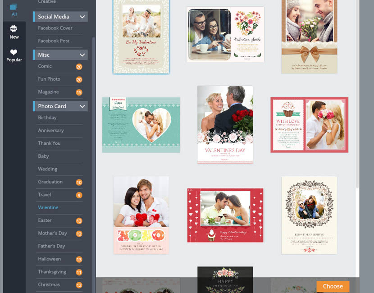Image resolution: width=374 pixels, height=293 pixels.
Task: Select the dark chalkboard Happy Valentine template
Action: point(225,279)
